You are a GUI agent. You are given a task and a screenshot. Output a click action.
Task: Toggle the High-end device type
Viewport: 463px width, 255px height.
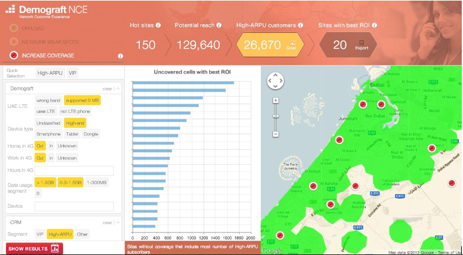point(75,123)
